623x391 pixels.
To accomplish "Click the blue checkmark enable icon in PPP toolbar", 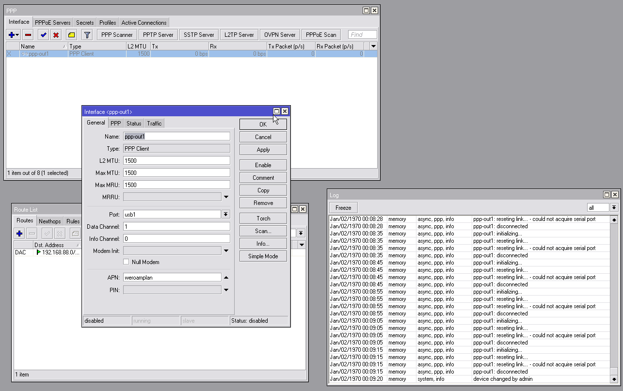I will point(43,35).
